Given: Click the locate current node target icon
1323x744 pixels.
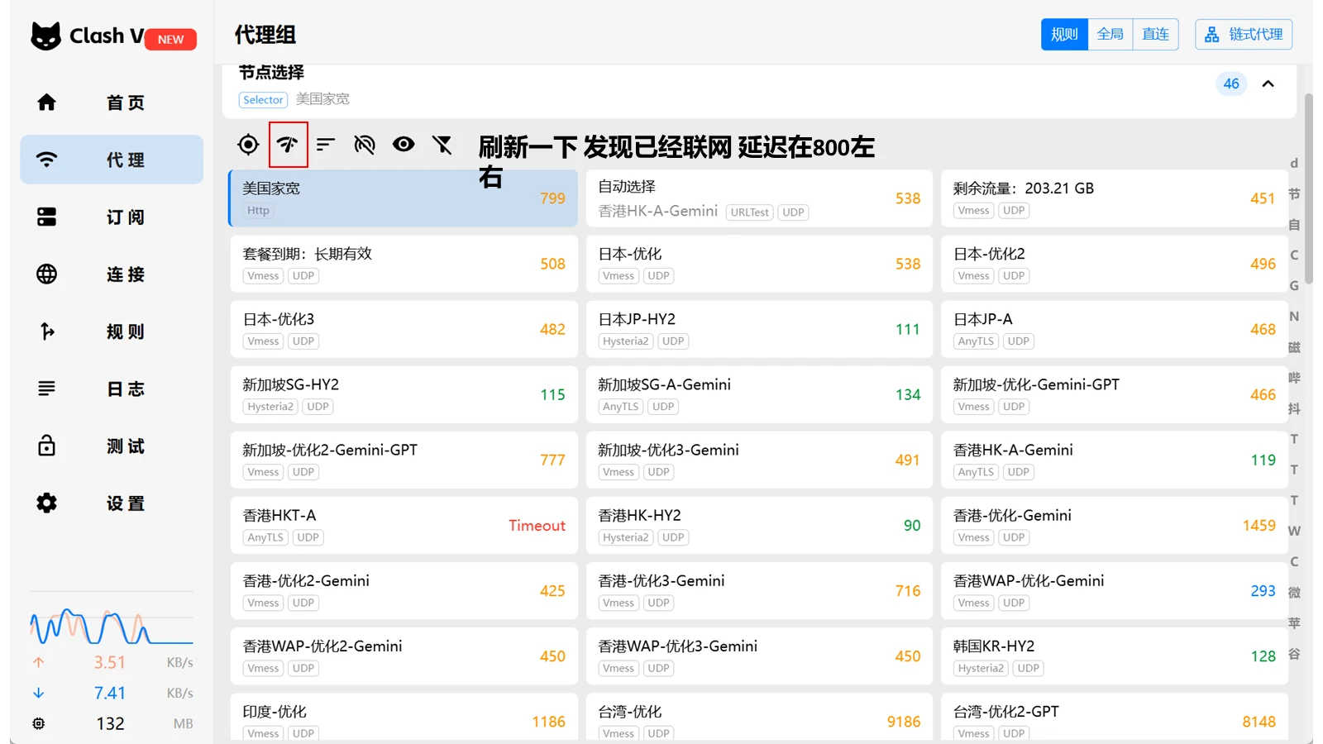Looking at the screenshot, I should coord(248,145).
